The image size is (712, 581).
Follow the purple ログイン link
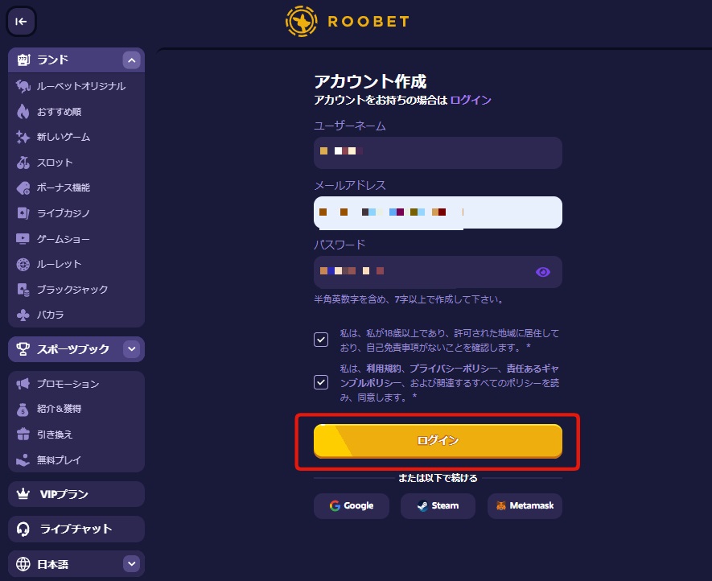(471, 100)
